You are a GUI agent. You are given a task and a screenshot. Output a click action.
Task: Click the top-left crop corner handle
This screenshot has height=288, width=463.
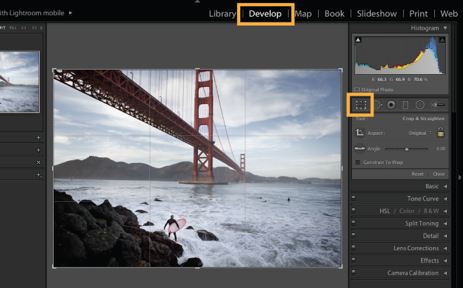pos(54,70)
